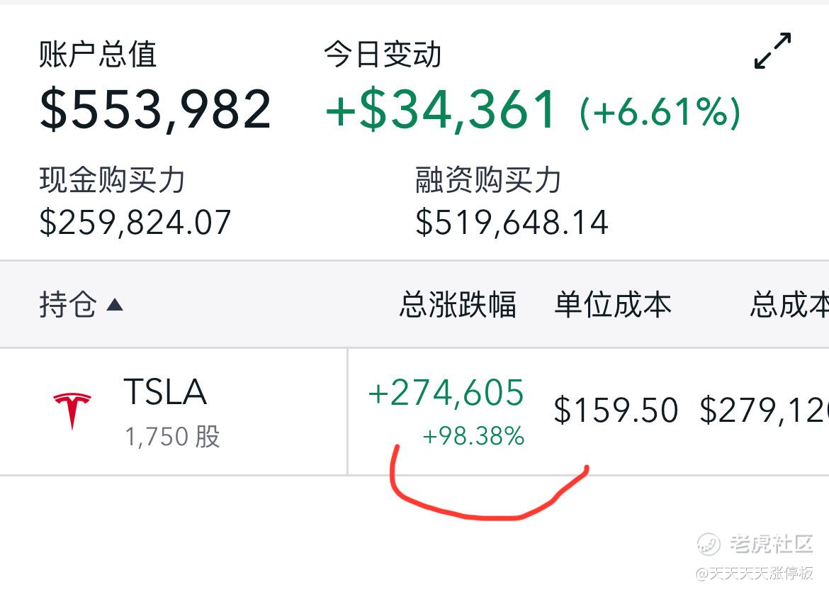
Task: Tap the 老虎社区 watermark logo icon
Action: pos(709,544)
